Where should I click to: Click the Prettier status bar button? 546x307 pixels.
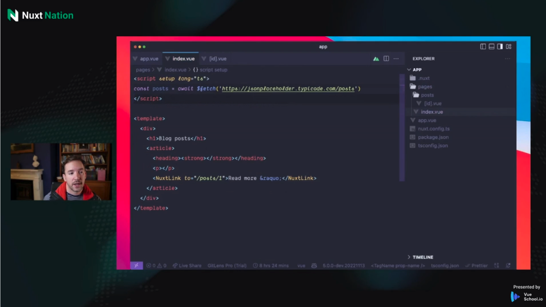coord(477,266)
